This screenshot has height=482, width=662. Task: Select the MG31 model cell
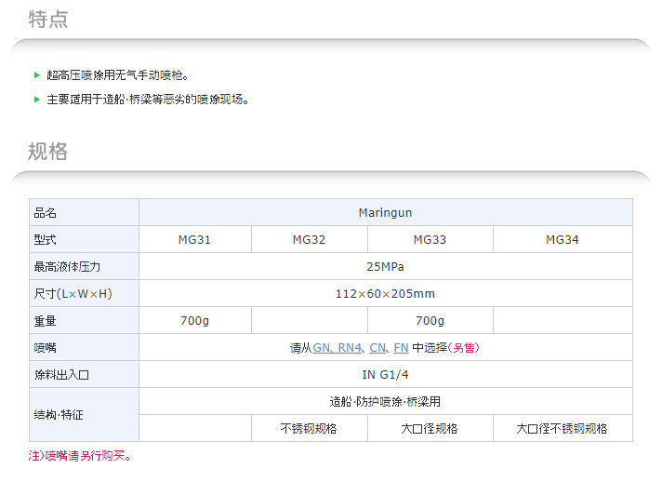[x=195, y=239]
